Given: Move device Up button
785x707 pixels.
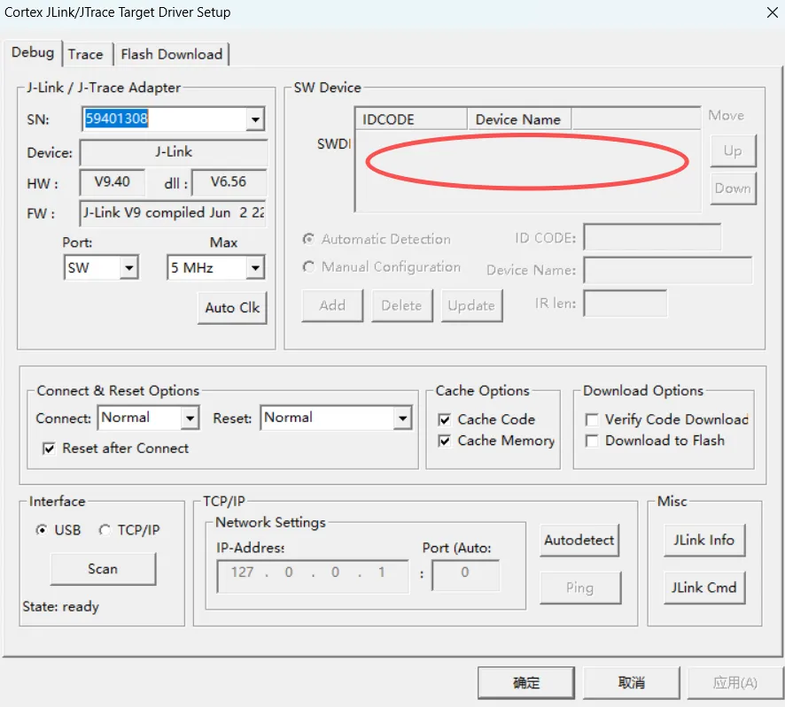Looking at the screenshot, I should 733,150.
